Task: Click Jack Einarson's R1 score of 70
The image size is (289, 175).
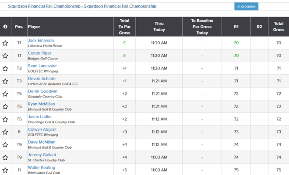Action: tap(236, 43)
